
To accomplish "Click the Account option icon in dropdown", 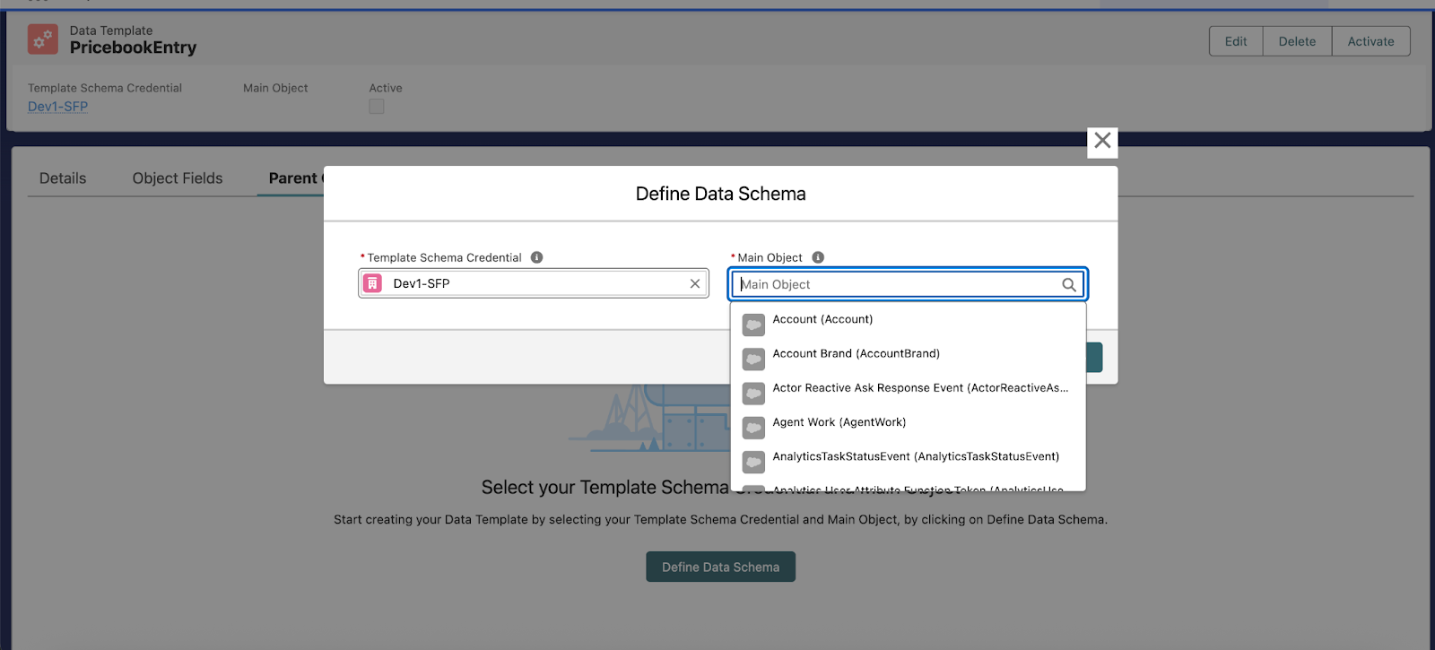I will [753, 324].
